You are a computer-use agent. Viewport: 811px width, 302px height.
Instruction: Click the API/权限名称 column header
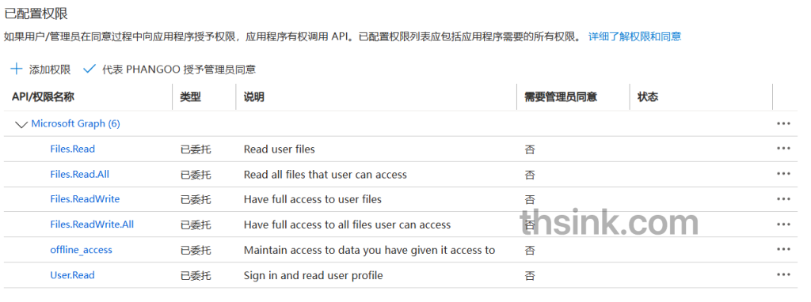tap(44, 97)
